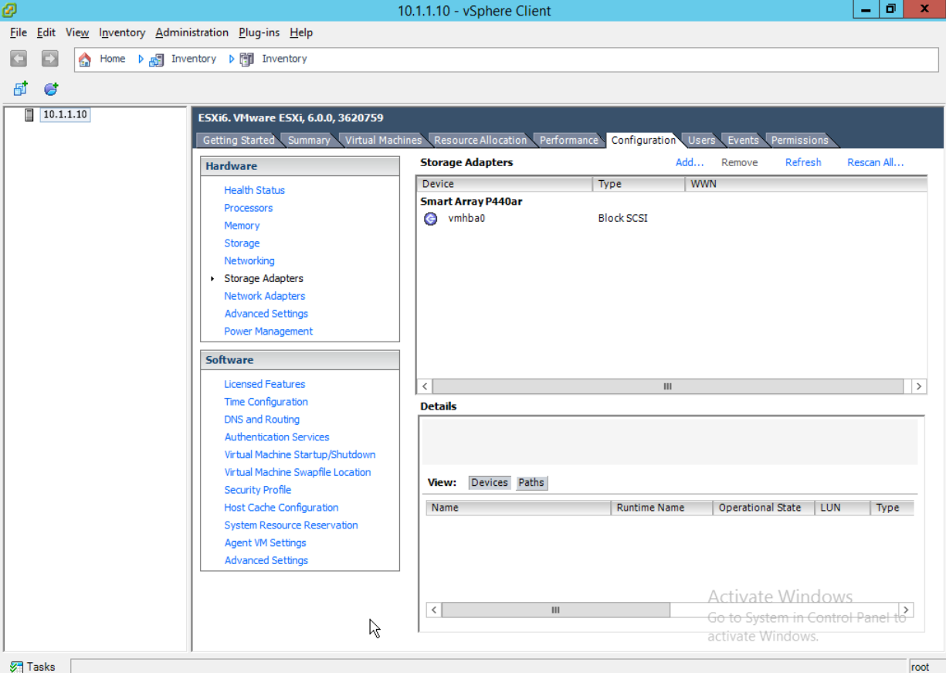Click the horizontal scrollbar in the Details pane
Screen dimensions: 946x673
555,610
